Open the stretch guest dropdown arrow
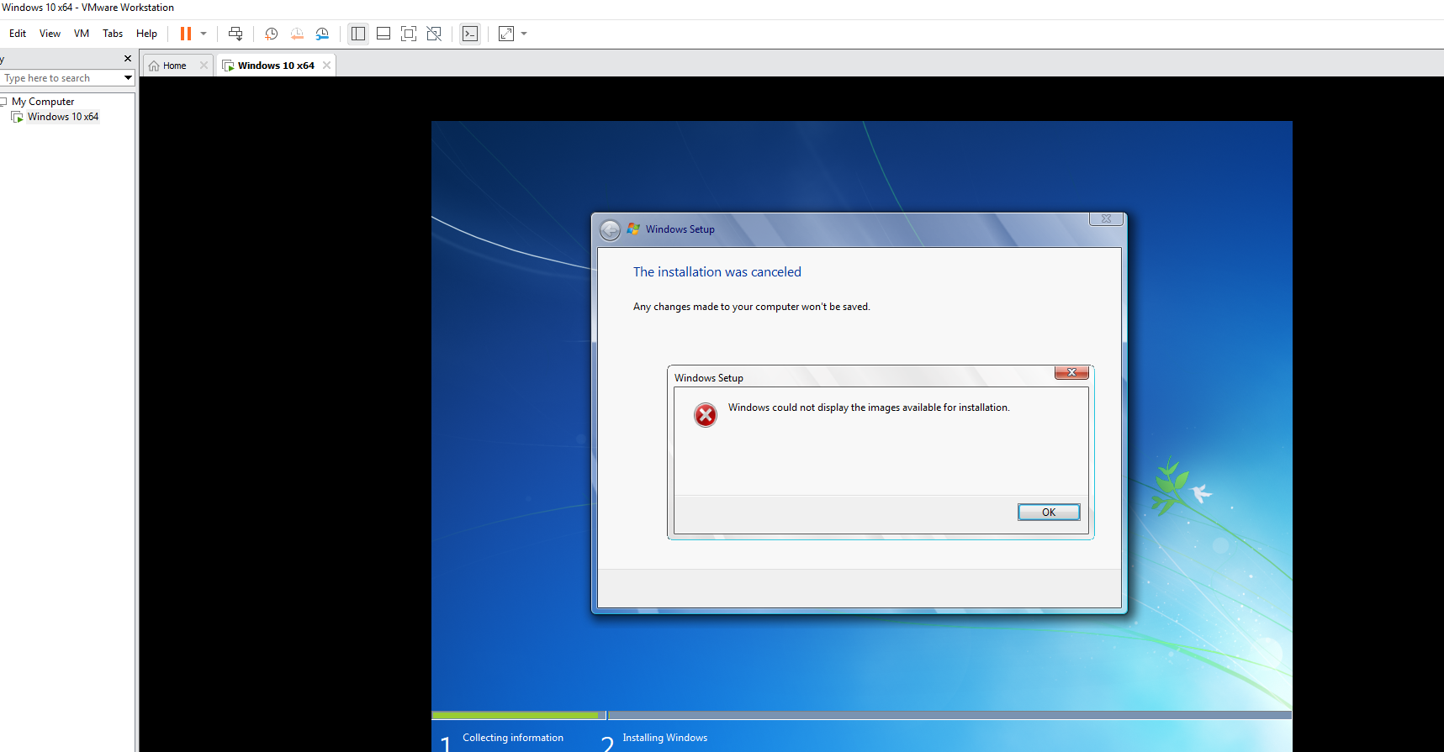This screenshot has width=1444, height=752. 524,34
